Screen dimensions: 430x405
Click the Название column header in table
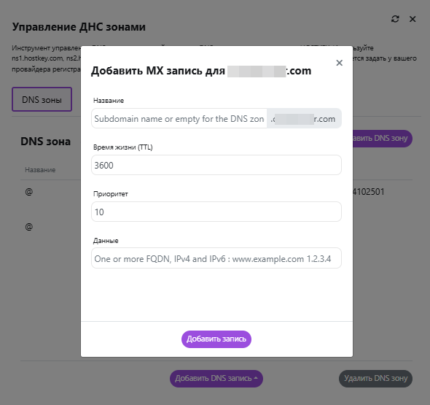[x=40, y=170]
